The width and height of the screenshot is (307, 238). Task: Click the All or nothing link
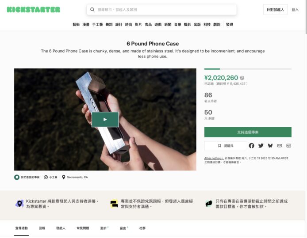pos(214,158)
